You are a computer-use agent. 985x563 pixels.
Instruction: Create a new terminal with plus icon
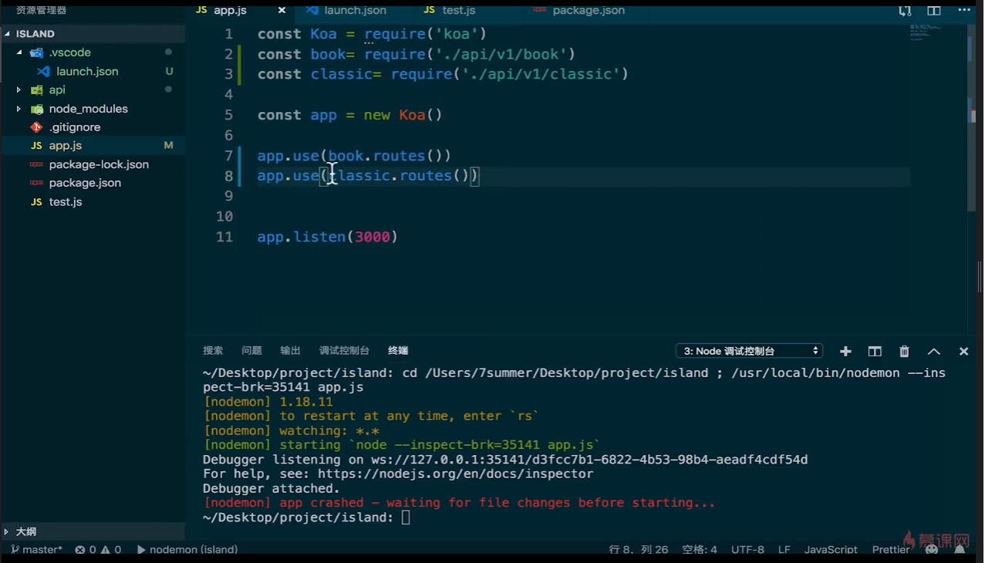(845, 352)
